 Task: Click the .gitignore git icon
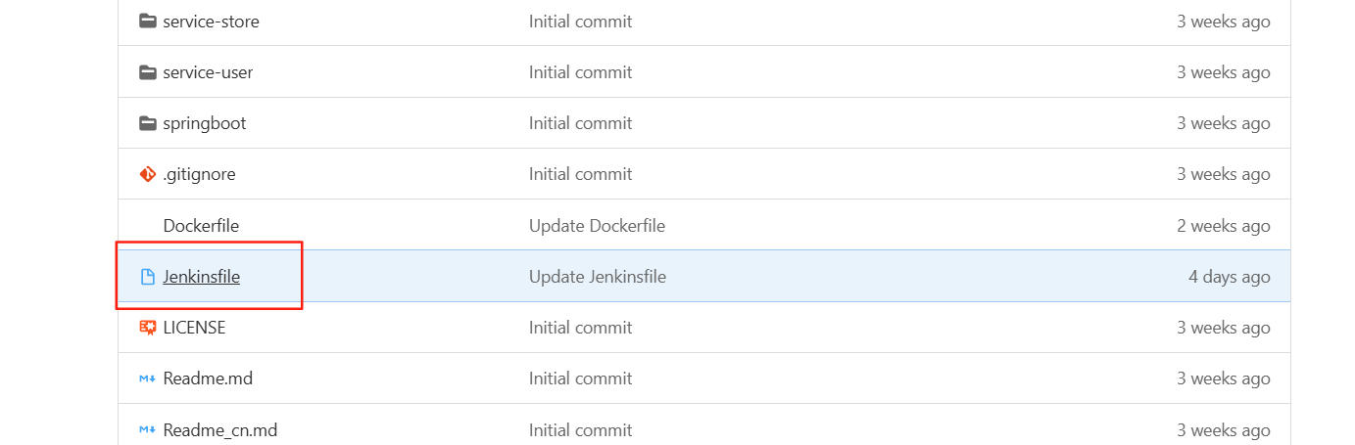point(148,174)
